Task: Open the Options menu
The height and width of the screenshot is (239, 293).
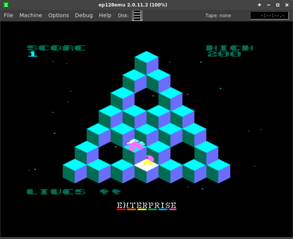Action: coord(59,15)
